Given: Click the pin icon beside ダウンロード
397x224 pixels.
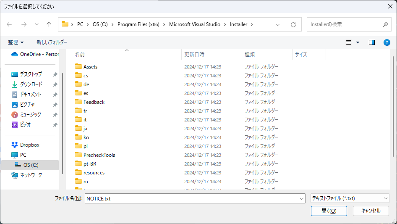Looking at the screenshot, I should [x=55, y=84].
